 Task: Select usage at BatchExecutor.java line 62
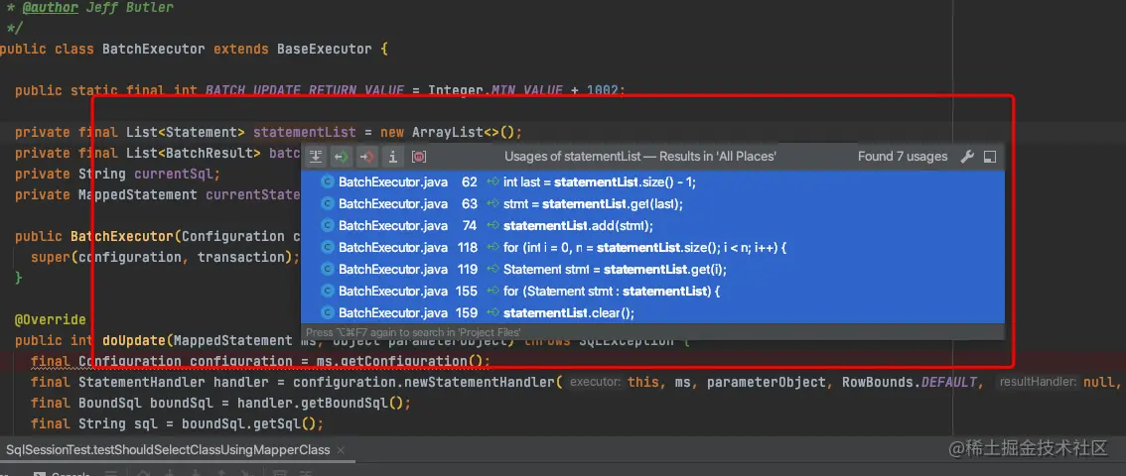(652, 182)
